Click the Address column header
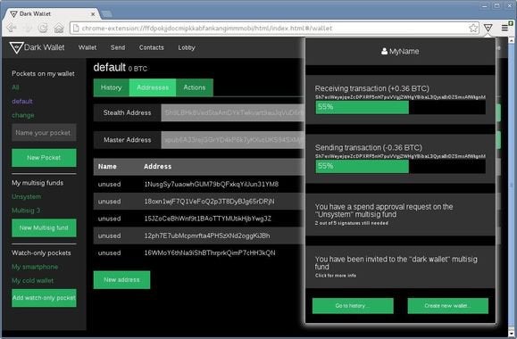Screen dimensions: 517x339 point(157,166)
